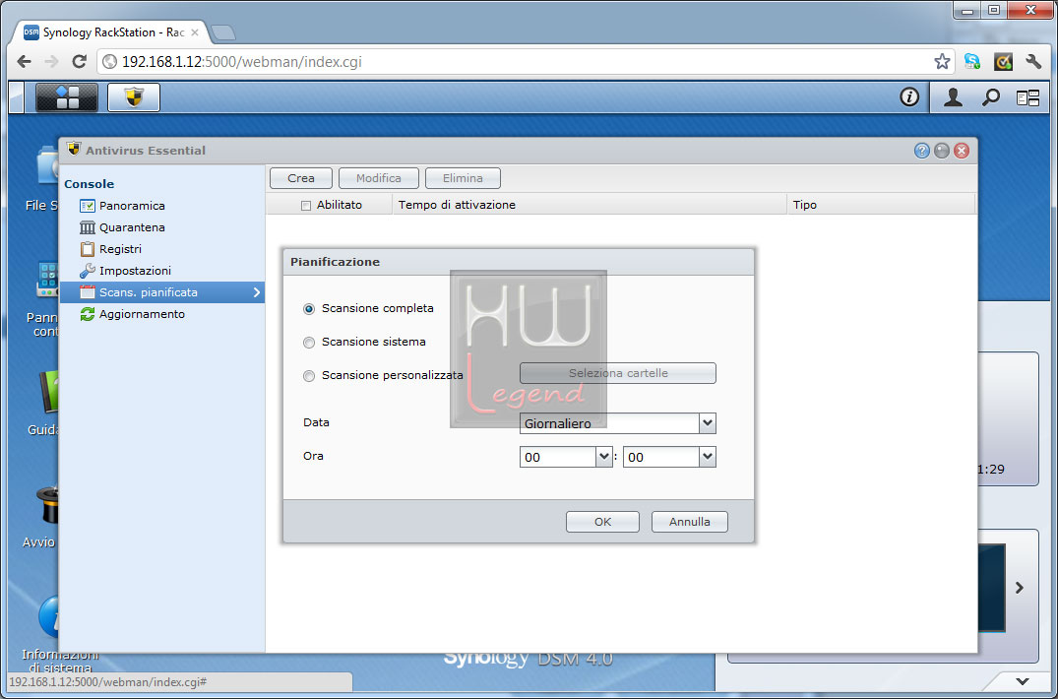The image size is (1058, 699).
Task: Click the Modifica button
Action: pos(379,178)
